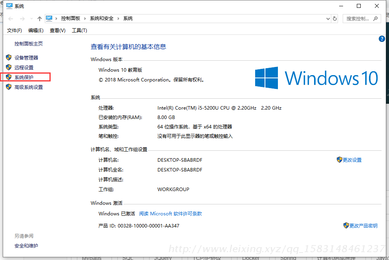Open 高级系统设置 link

click(29, 87)
